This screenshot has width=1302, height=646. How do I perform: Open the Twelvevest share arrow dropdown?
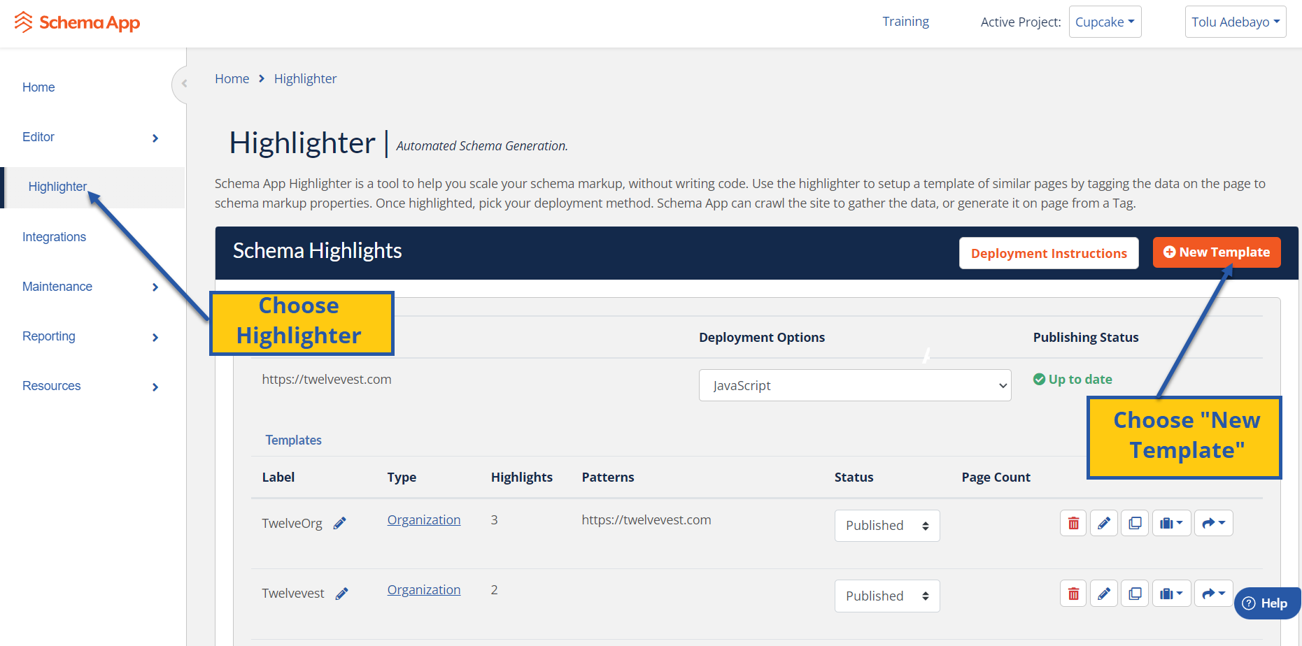(x=1213, y=594)
